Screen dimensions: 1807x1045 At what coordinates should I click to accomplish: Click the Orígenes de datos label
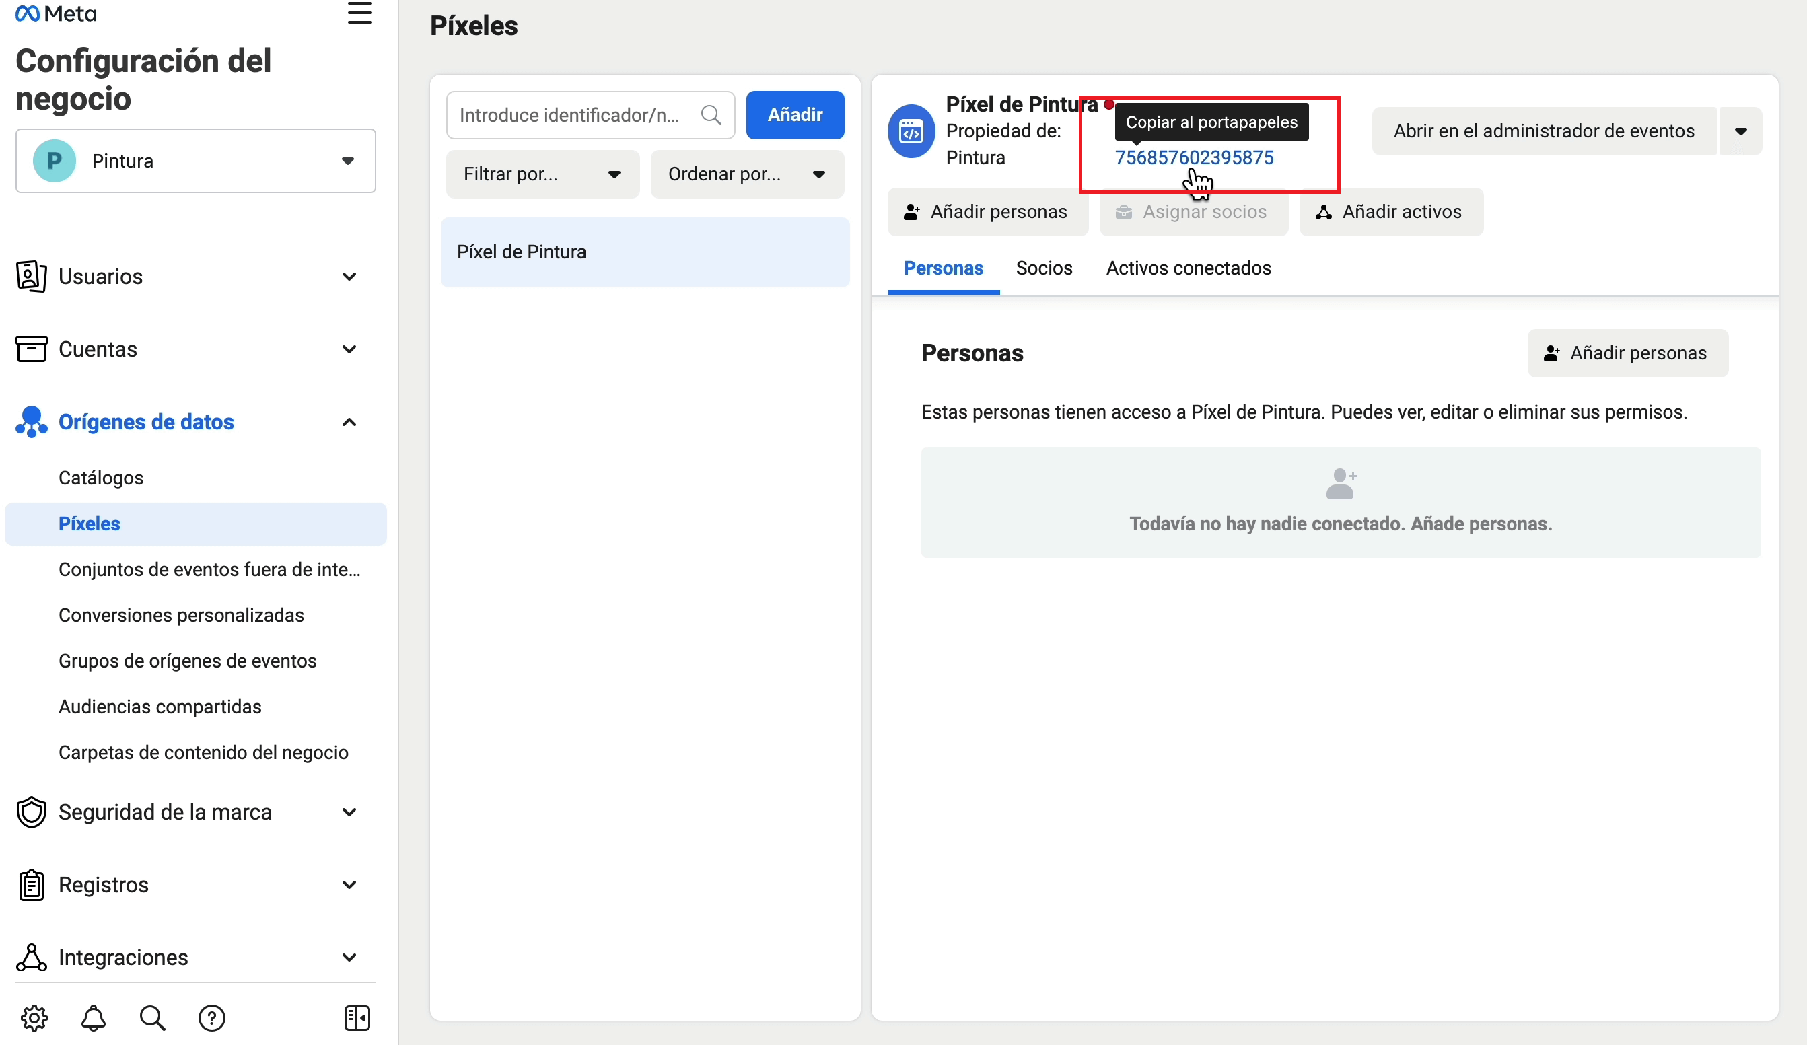tap(146, 421)
